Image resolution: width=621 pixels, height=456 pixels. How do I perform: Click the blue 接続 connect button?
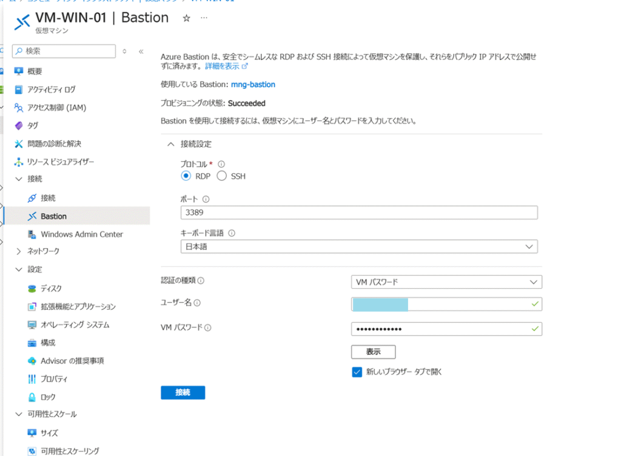pos(183,393)
